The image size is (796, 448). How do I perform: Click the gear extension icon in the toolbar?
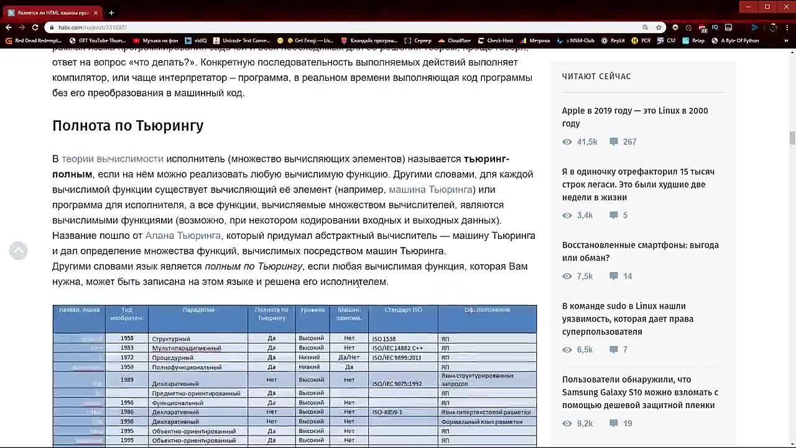point(675,27)
